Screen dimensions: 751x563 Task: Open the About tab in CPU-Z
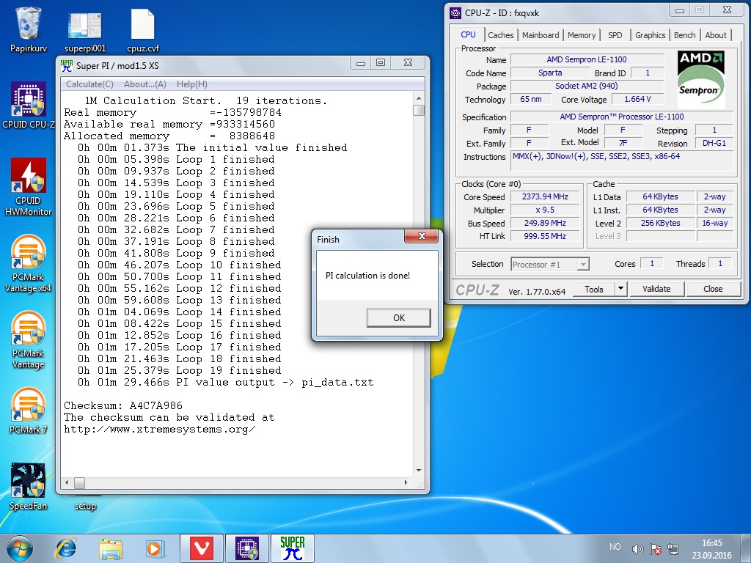tap(716, 35)
